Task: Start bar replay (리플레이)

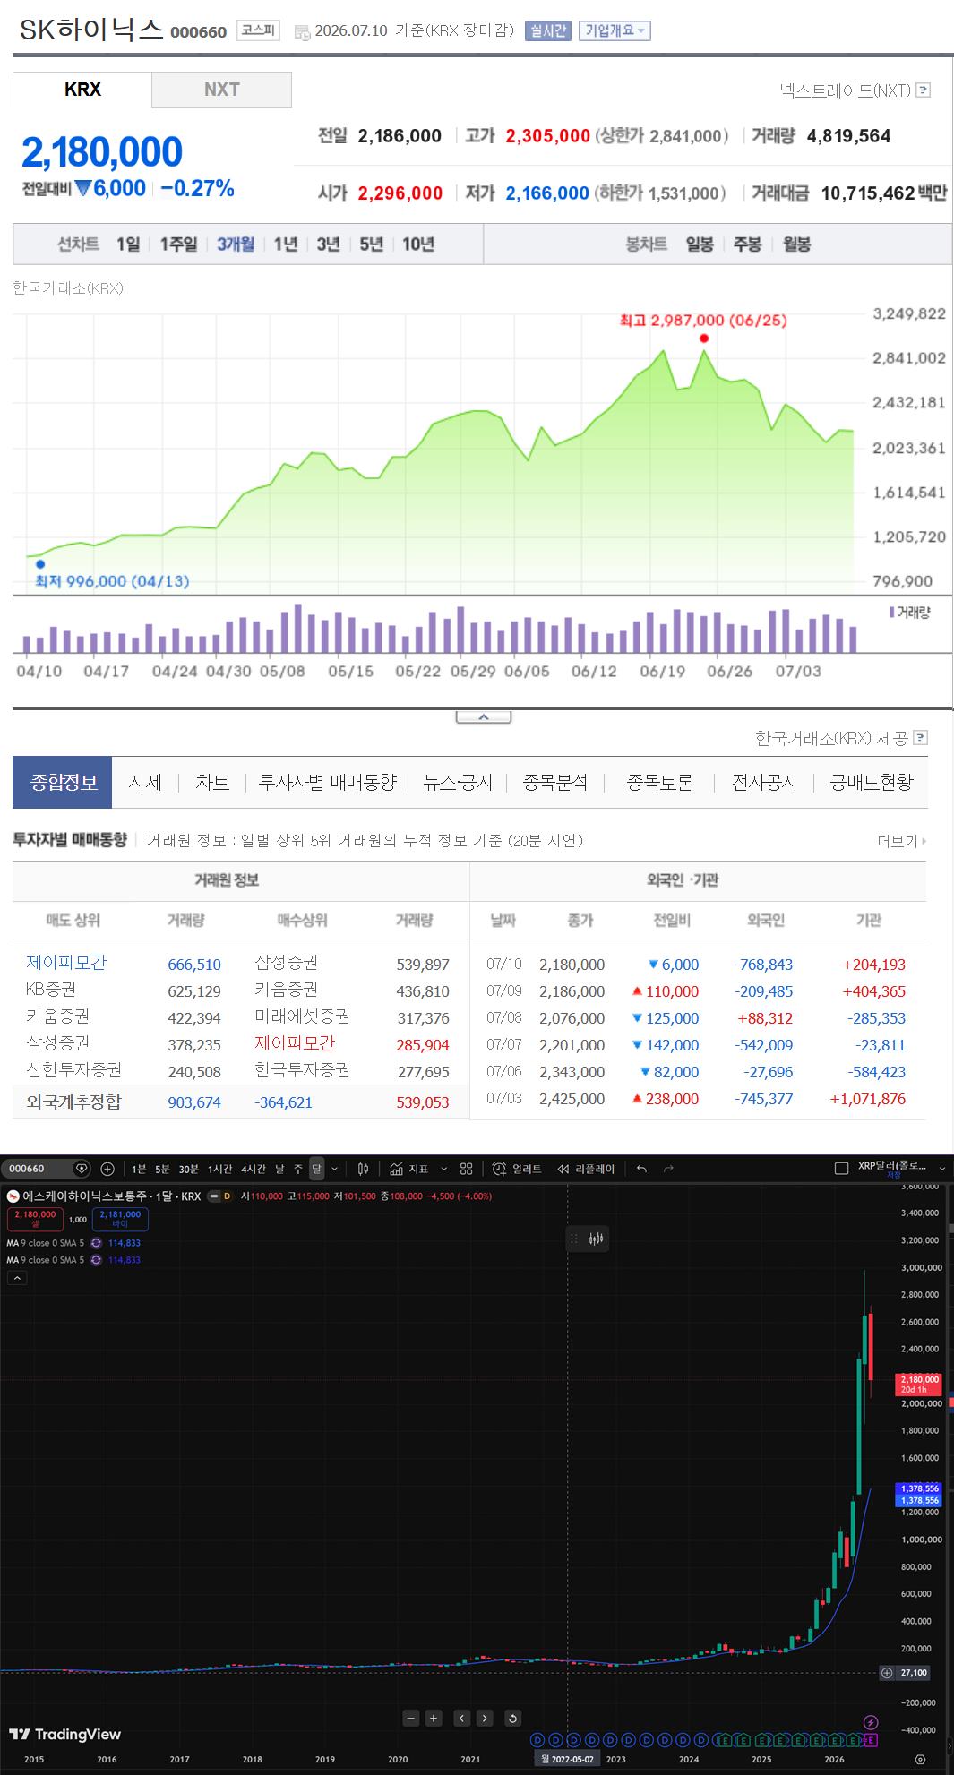Action: pyautogui.click(x=586, y=1169)
